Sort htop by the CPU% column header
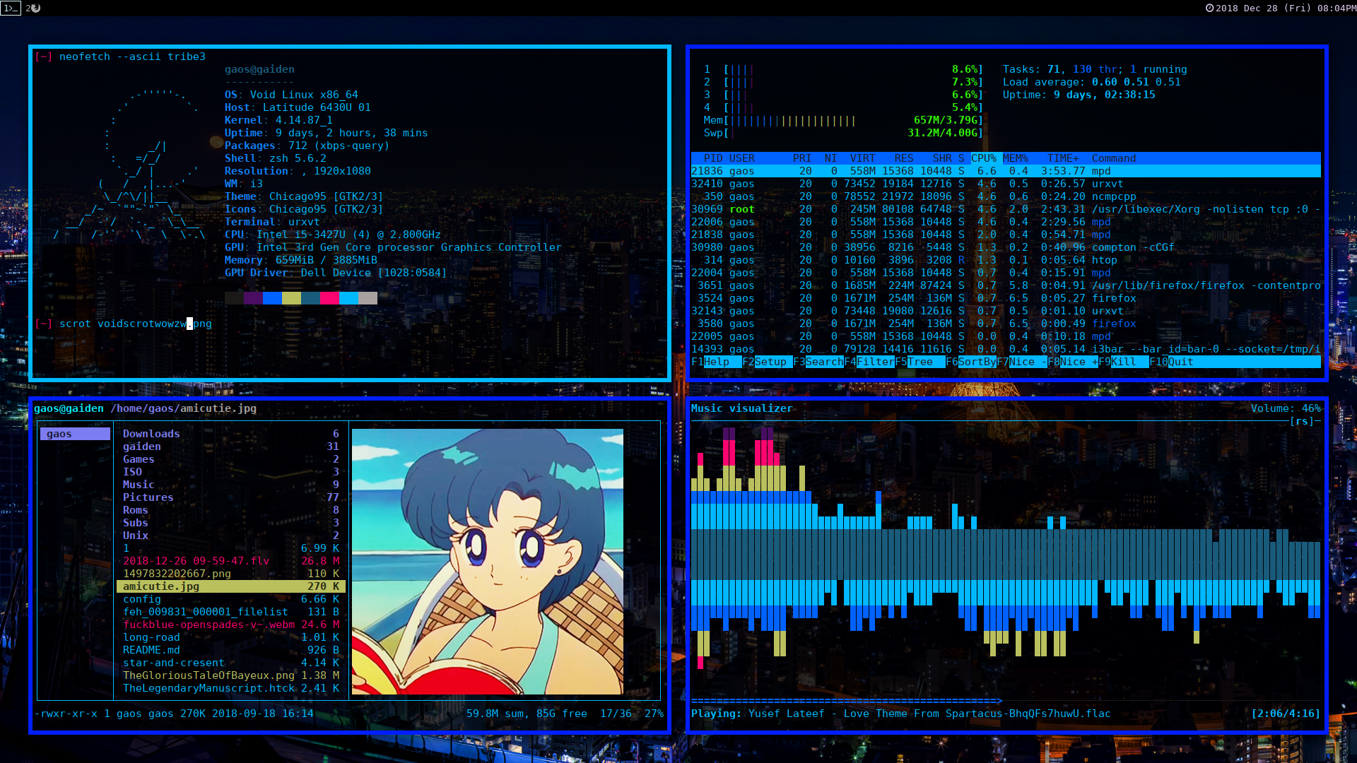The height and width of the screenshot is (763, 1357). coord(984,158)
